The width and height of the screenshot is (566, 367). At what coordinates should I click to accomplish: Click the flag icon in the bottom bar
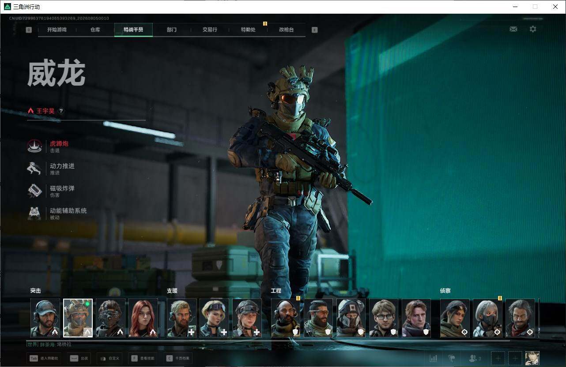(452, 358)
